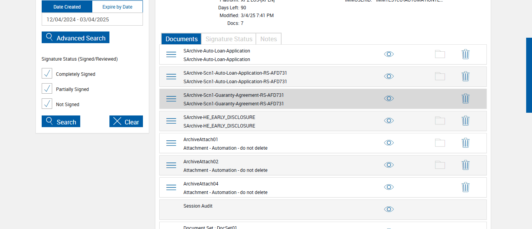
Task: Open hamburger menu for SArchive-Scn1-Guaranty-Agreement-RS-AFD731
Action: pos(171,99)
